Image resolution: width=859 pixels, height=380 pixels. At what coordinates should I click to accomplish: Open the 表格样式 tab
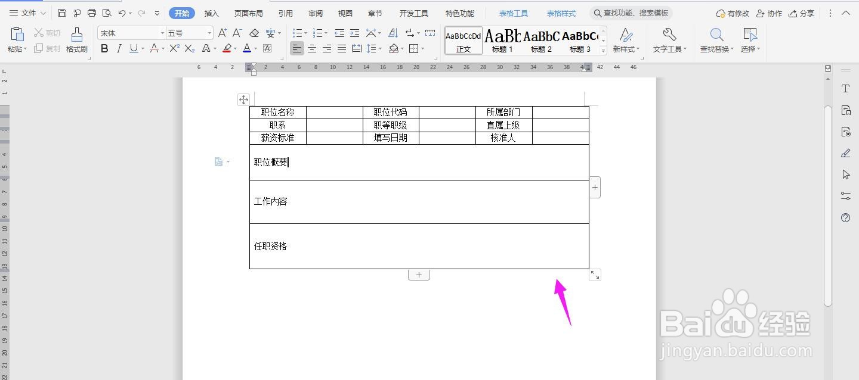pos(561,13)
